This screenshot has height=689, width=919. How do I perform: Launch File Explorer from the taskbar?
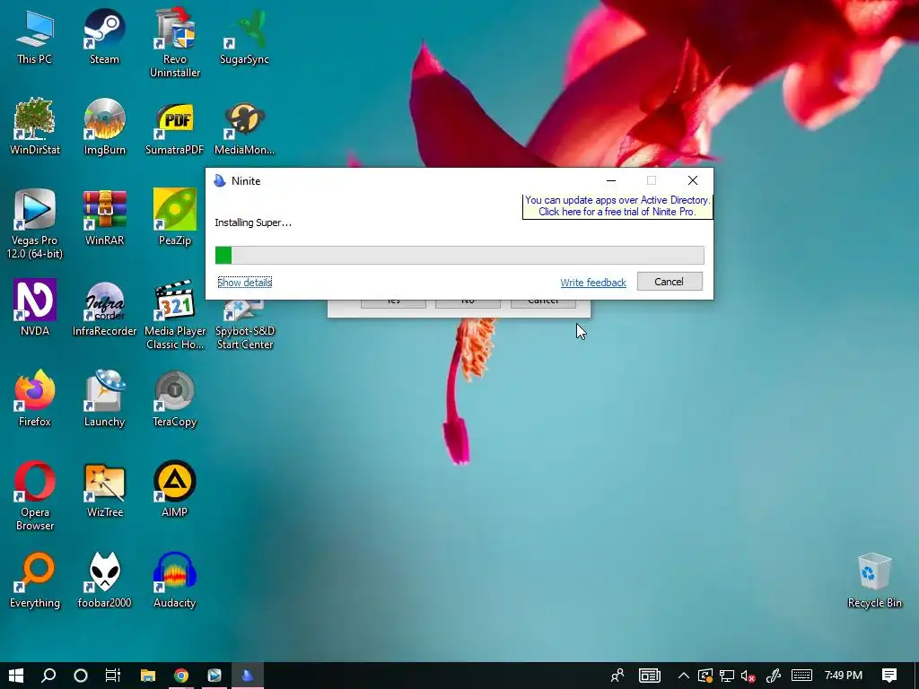tap(148, 676)
